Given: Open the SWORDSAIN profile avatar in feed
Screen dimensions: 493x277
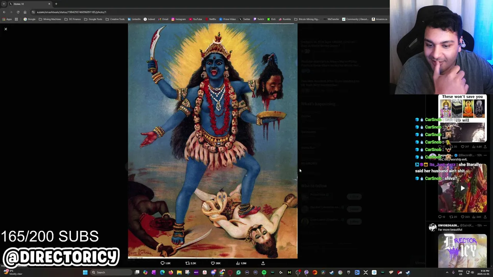Looking at the screenshot, I should pyautogui.click(x=432, y=227).
